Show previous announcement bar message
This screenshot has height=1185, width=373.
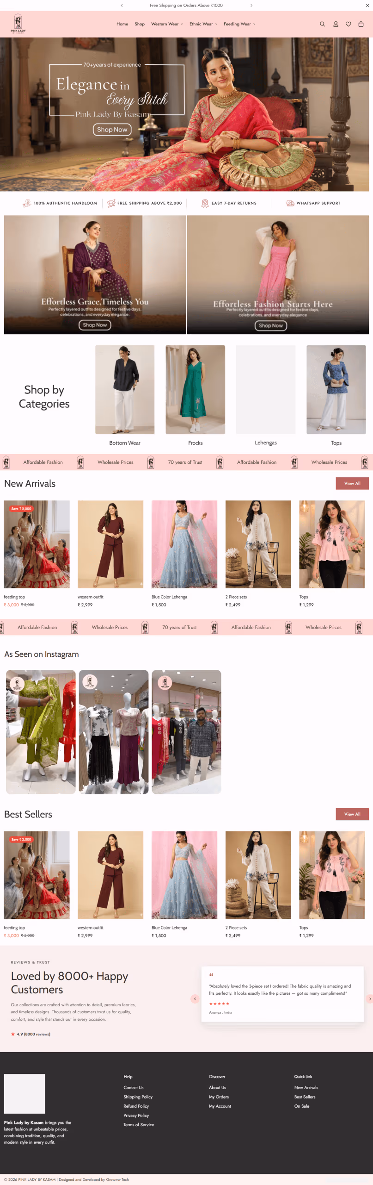coord(122,6)
